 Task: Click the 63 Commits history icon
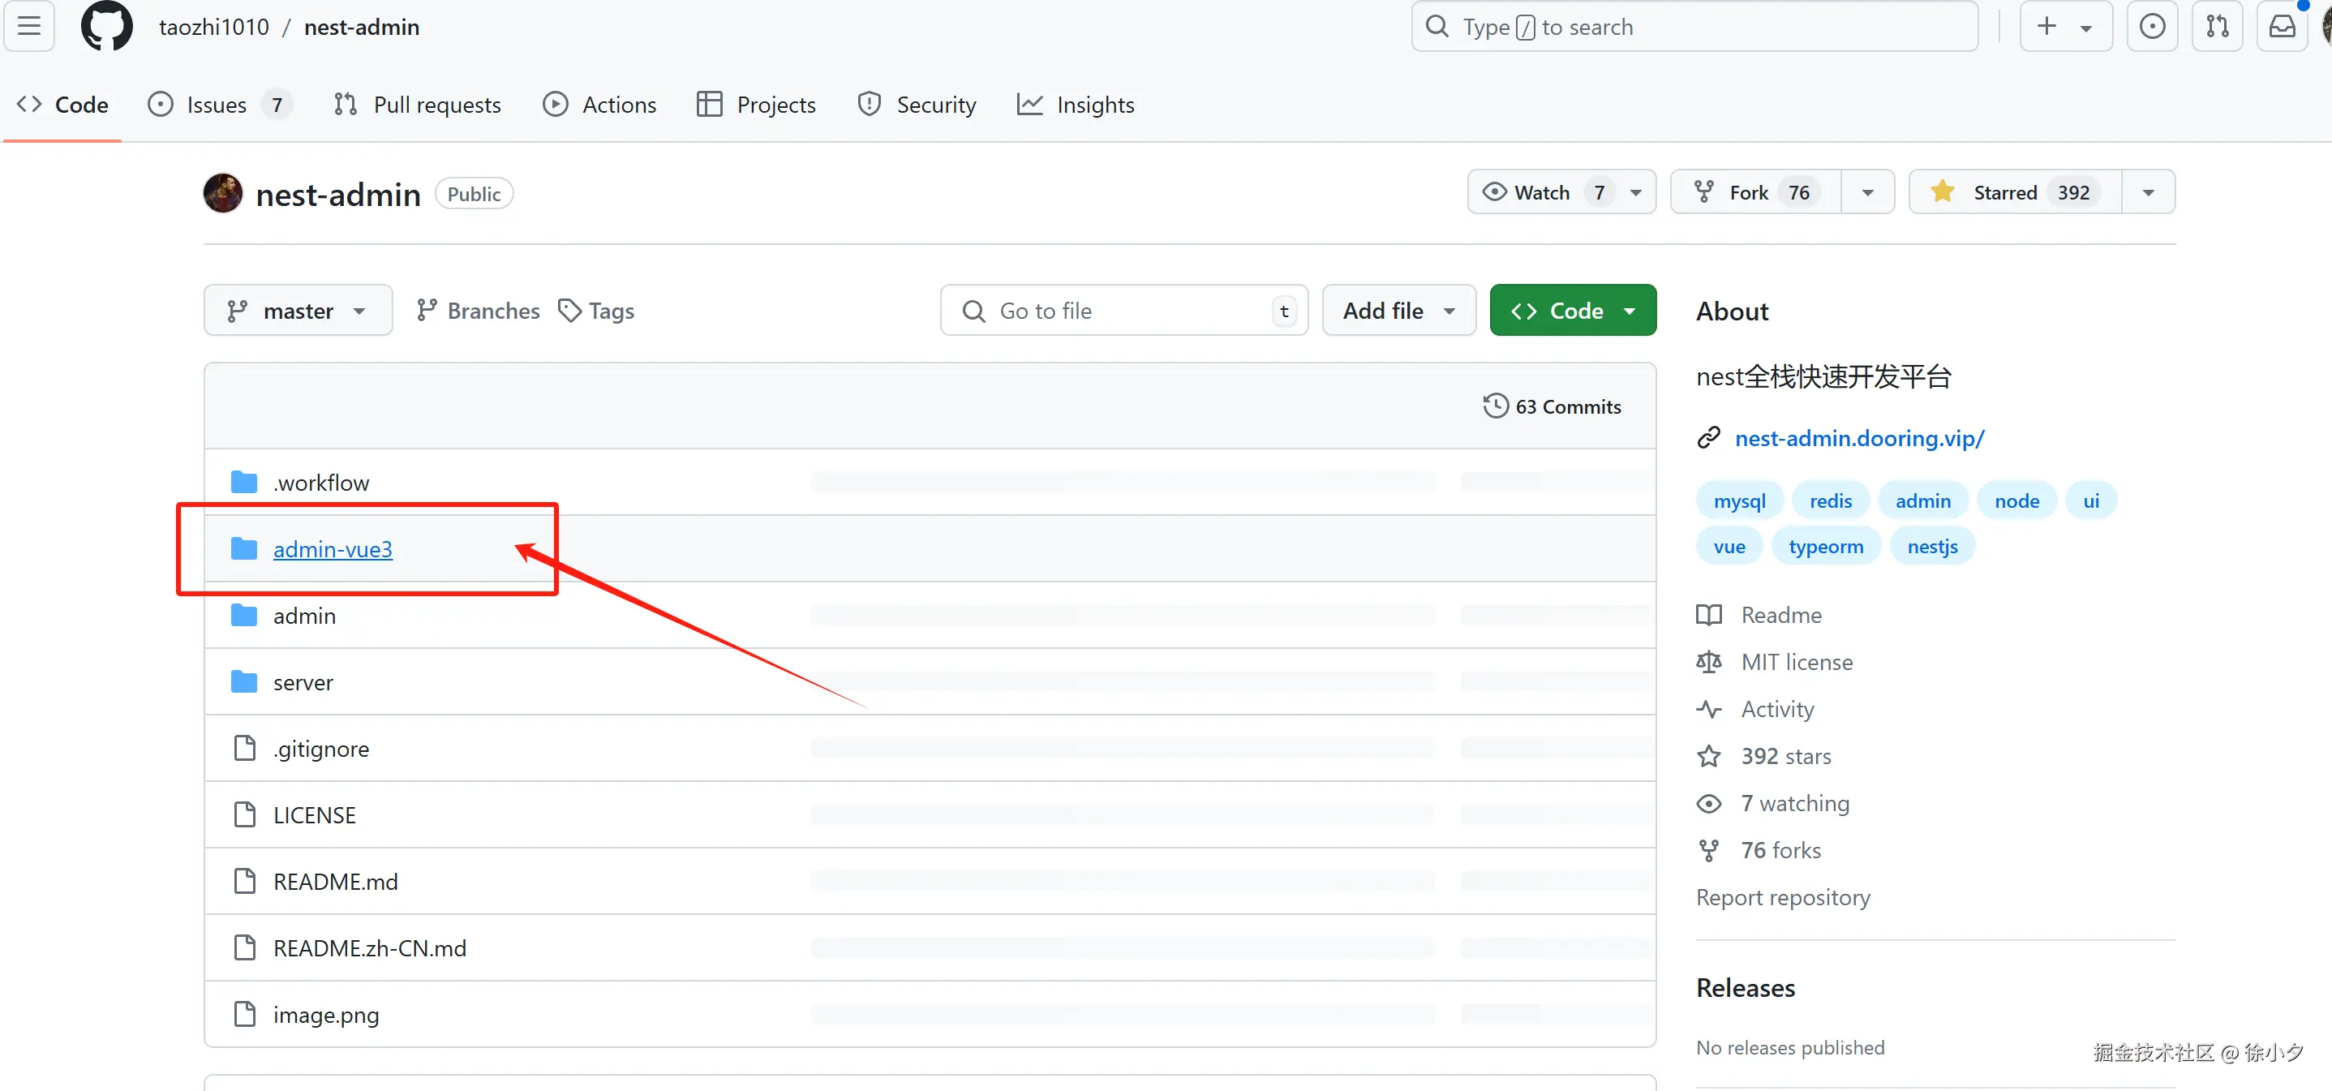point(1495,406)
